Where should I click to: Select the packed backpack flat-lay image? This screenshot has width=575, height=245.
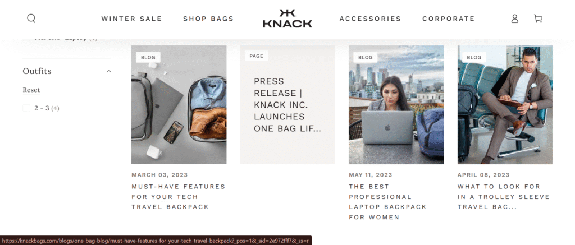click(x=179, y=105)
